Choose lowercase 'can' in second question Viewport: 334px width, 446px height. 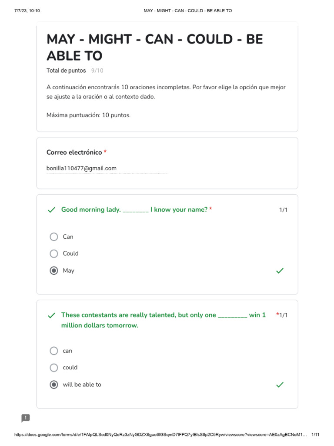(x=53, y=351)
